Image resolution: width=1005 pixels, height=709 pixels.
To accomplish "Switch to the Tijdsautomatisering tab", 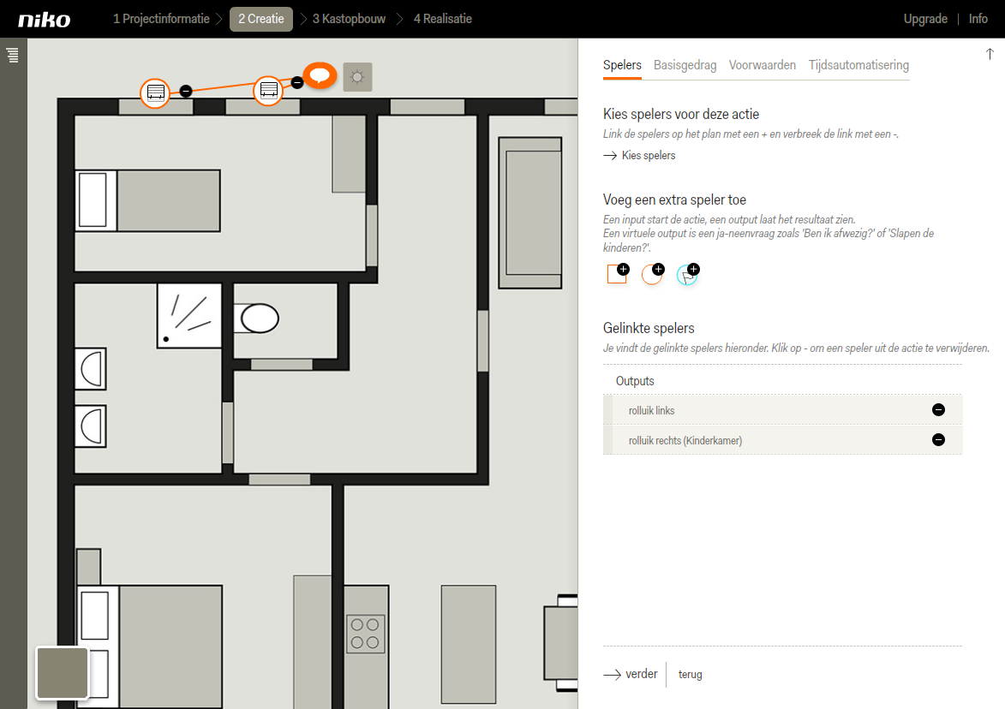I will point(858,65).
